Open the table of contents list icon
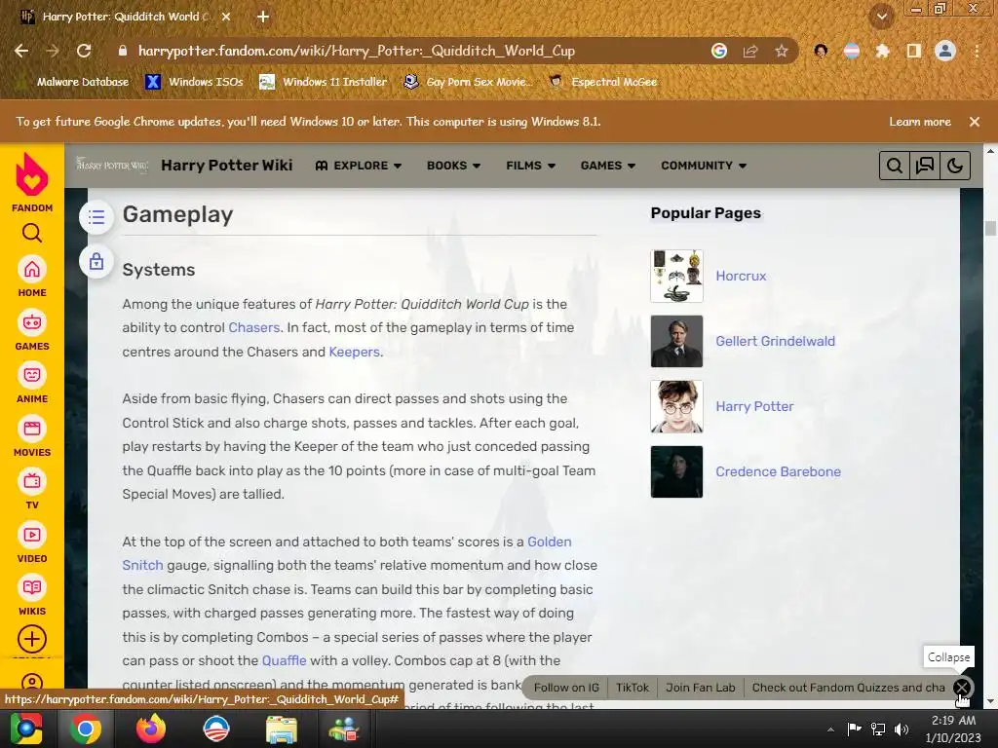The image size is (998, 748). coord(96,217)
